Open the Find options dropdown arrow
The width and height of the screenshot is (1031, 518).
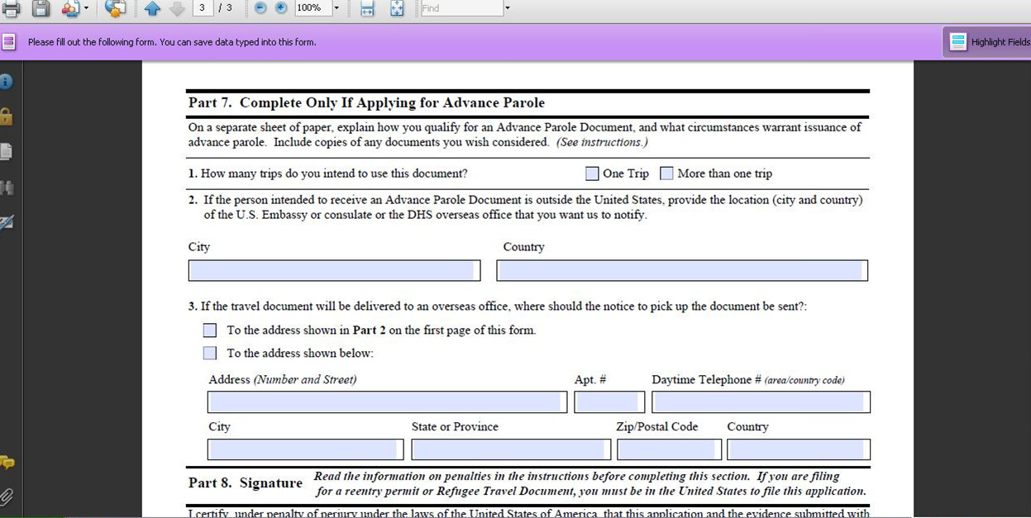(507, 7)
